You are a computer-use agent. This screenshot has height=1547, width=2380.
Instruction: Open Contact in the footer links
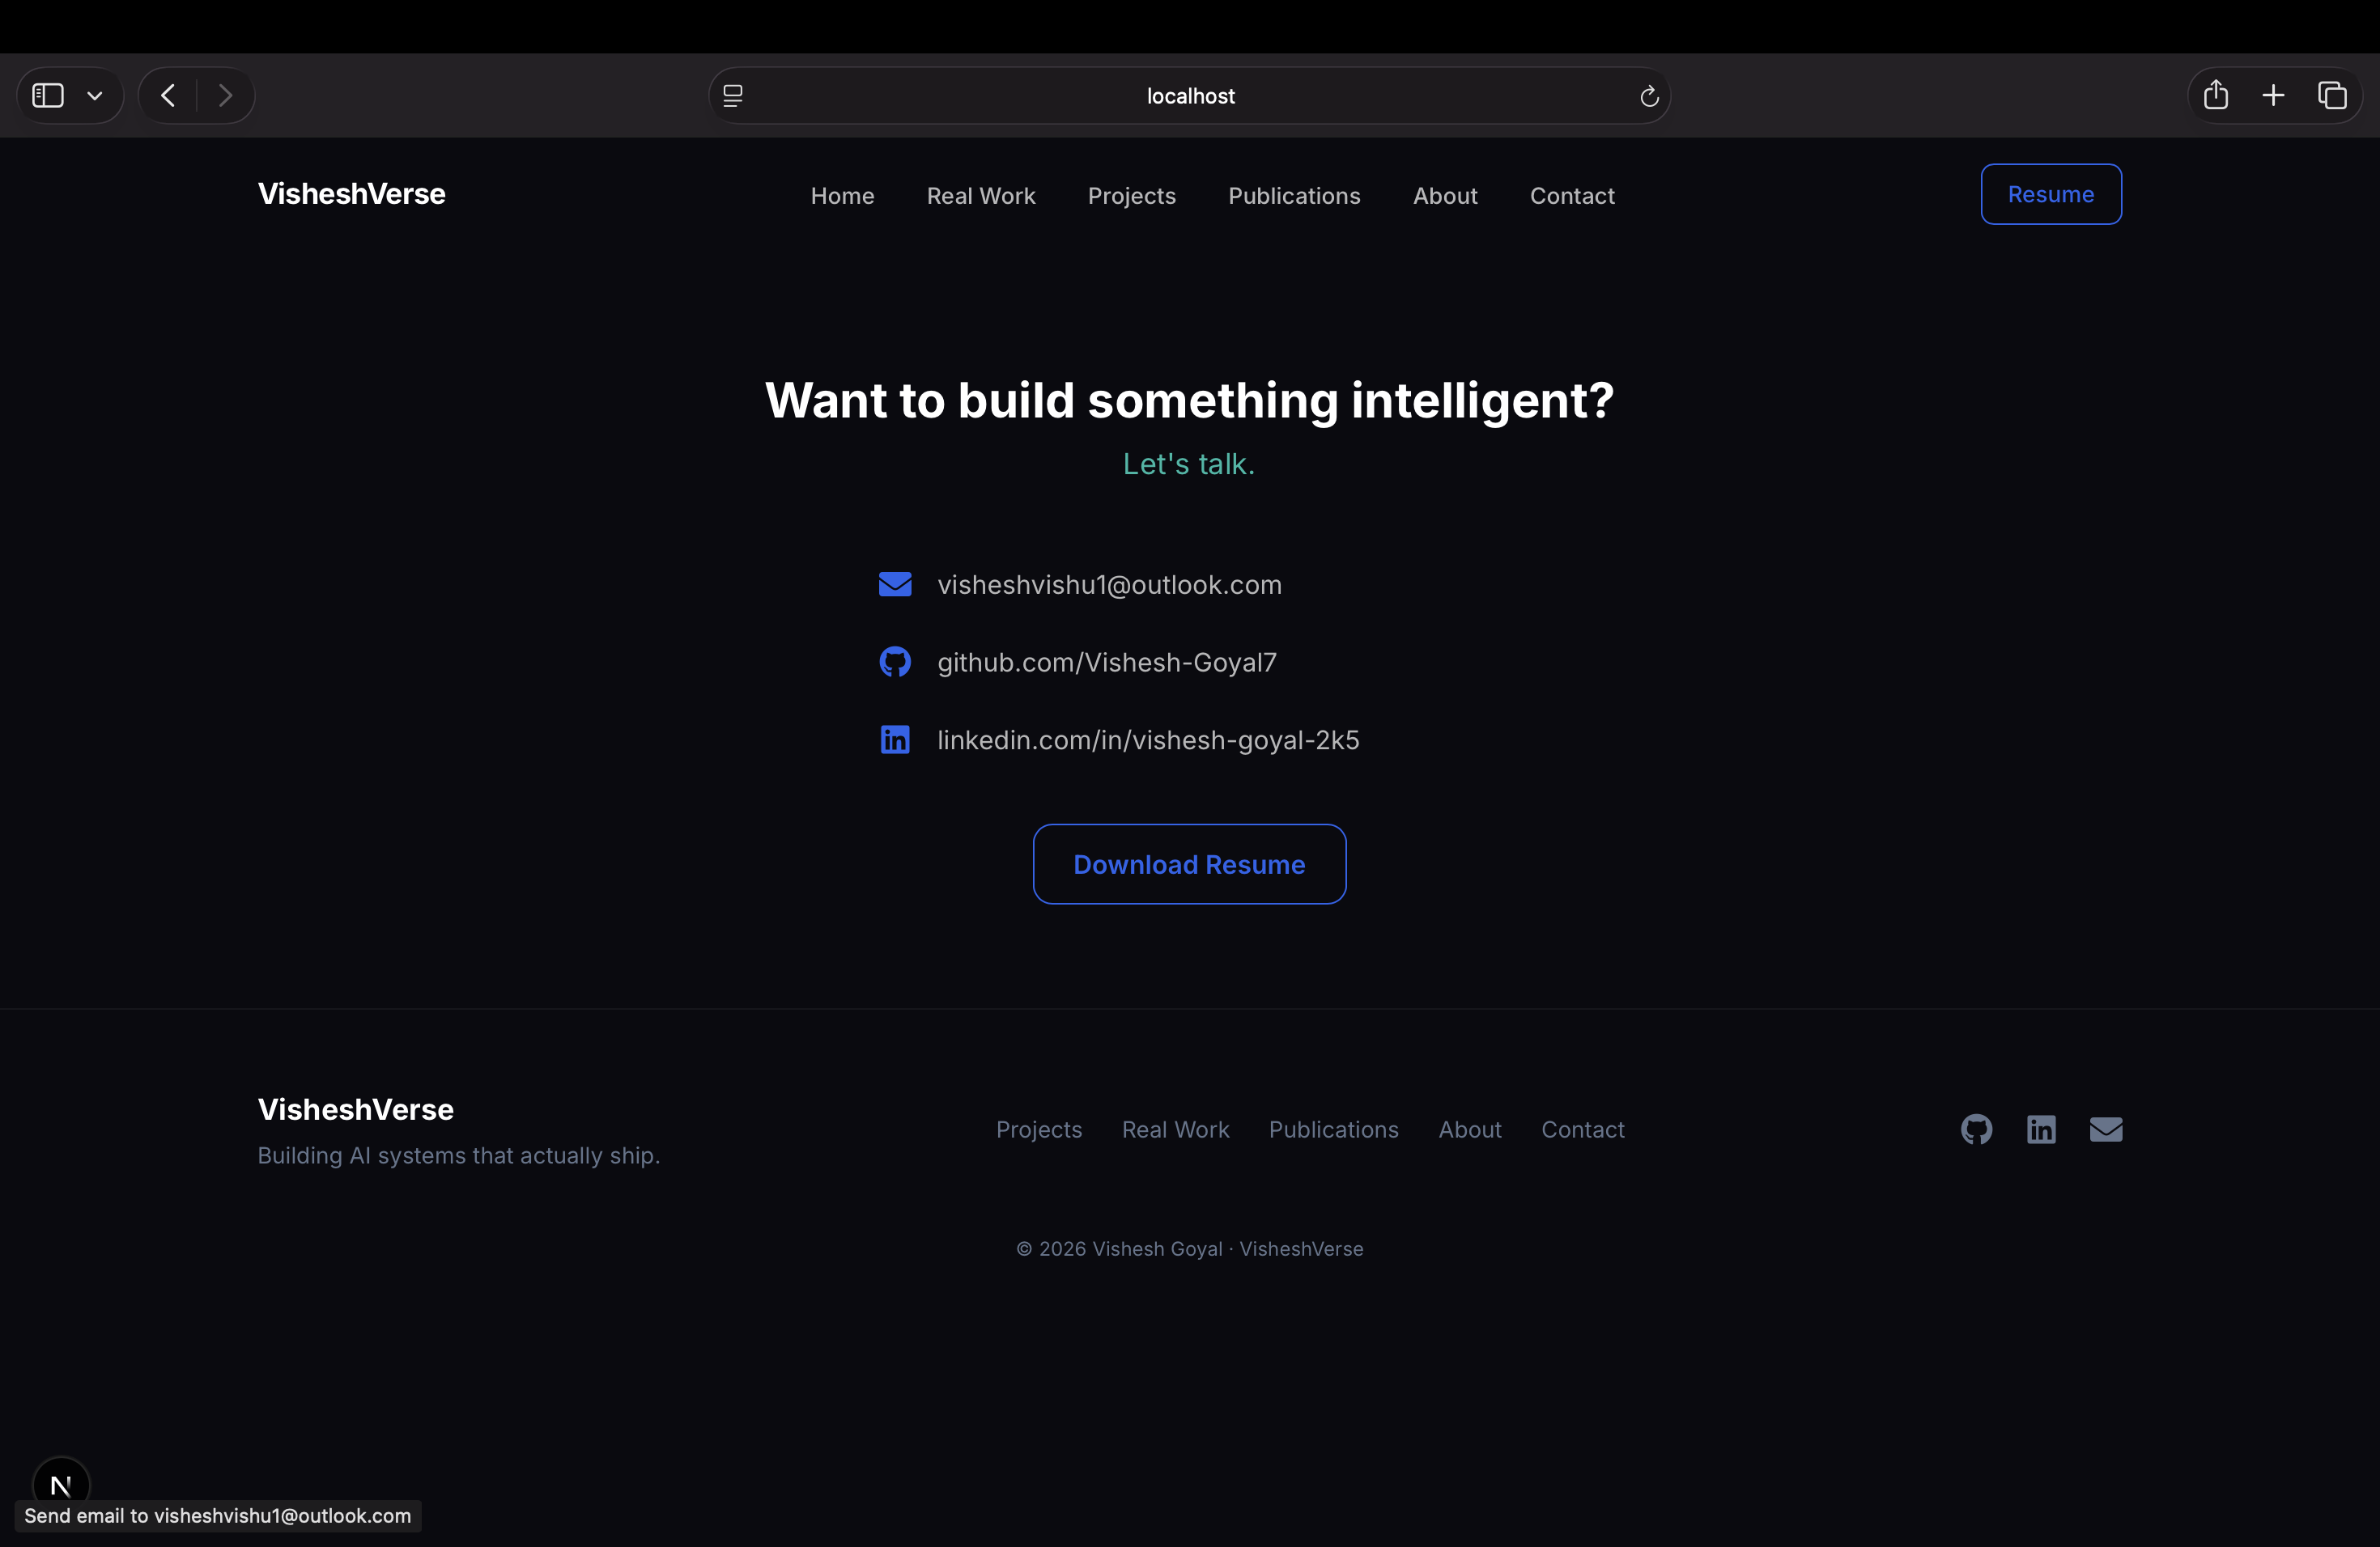tap(1582, 1130)
